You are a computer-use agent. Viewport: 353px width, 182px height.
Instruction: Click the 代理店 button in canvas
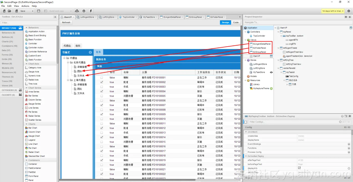tap(67, 46)
